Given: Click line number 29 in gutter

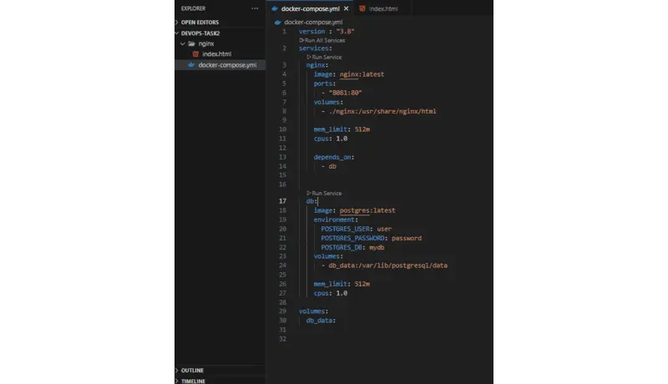Looking at the screenshot, I should point(283,311).
